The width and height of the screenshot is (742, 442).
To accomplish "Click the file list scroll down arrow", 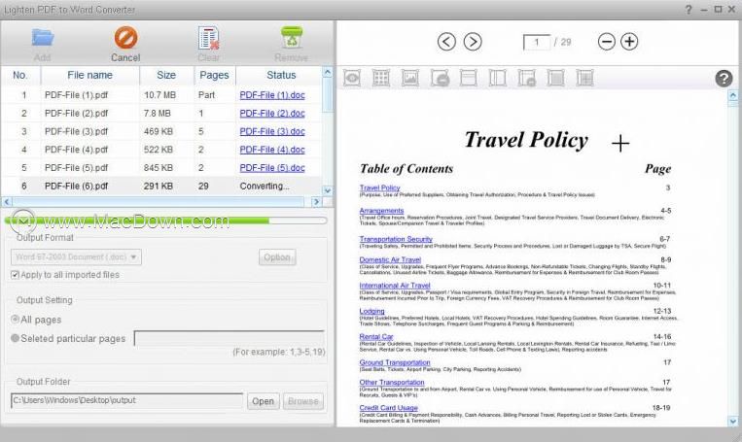I will point(328,190).
